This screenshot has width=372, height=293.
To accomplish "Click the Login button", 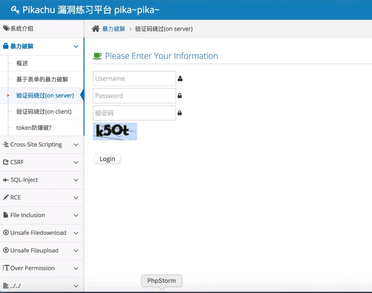I will pos(107,159).
